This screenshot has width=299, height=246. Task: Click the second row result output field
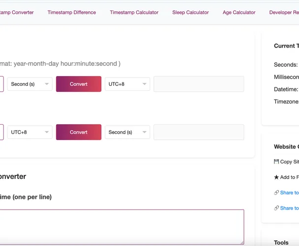199,132
